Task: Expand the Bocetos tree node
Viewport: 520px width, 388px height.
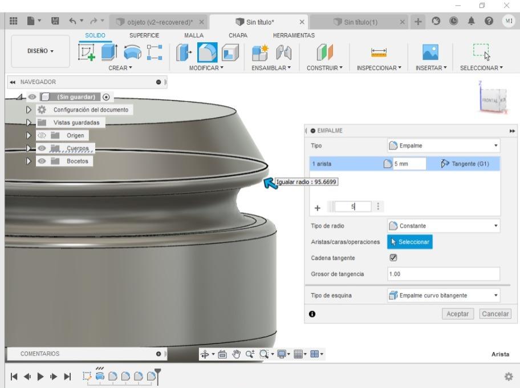Action: point(29,161)
